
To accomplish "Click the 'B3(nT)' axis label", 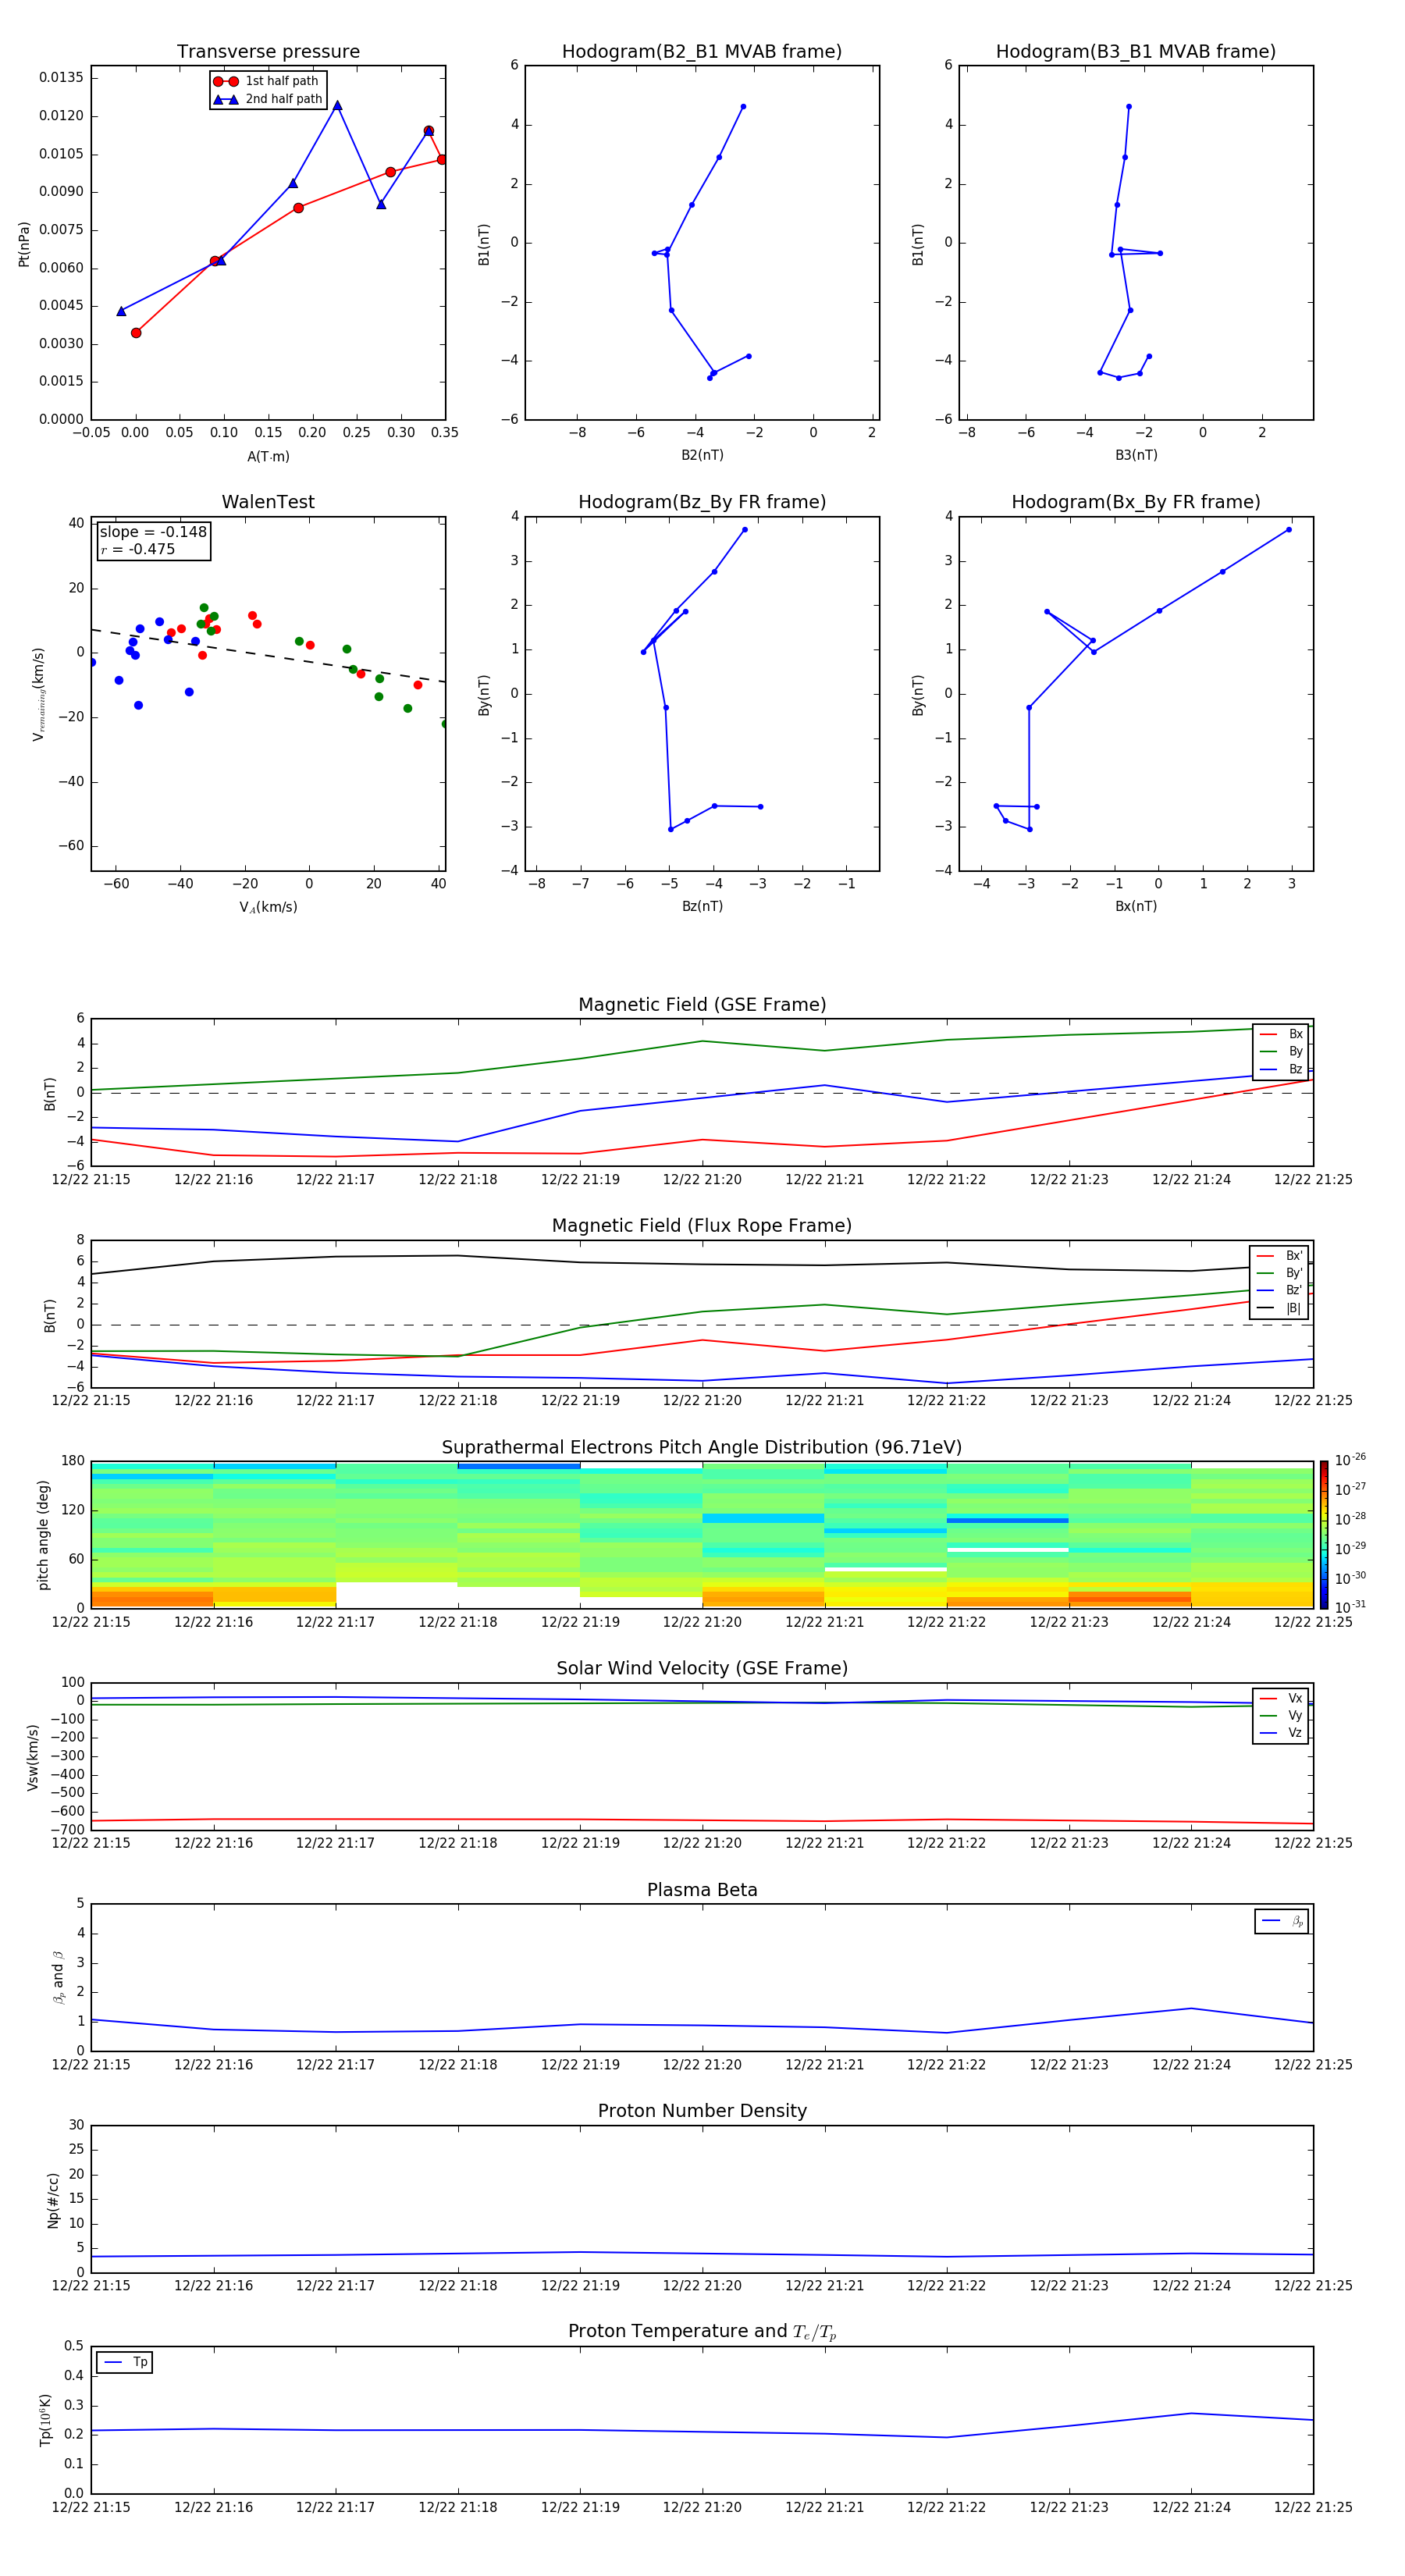I will (x=1136, y=455).
